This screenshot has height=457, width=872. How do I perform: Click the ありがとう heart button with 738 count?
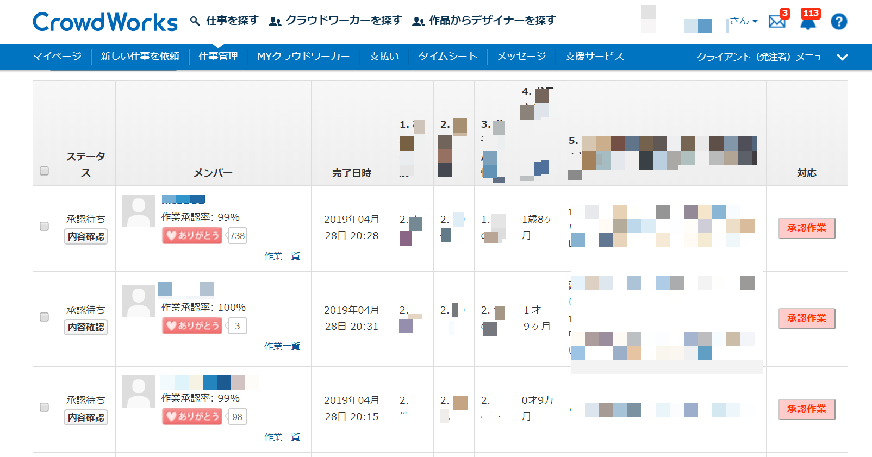coord(192,235)
